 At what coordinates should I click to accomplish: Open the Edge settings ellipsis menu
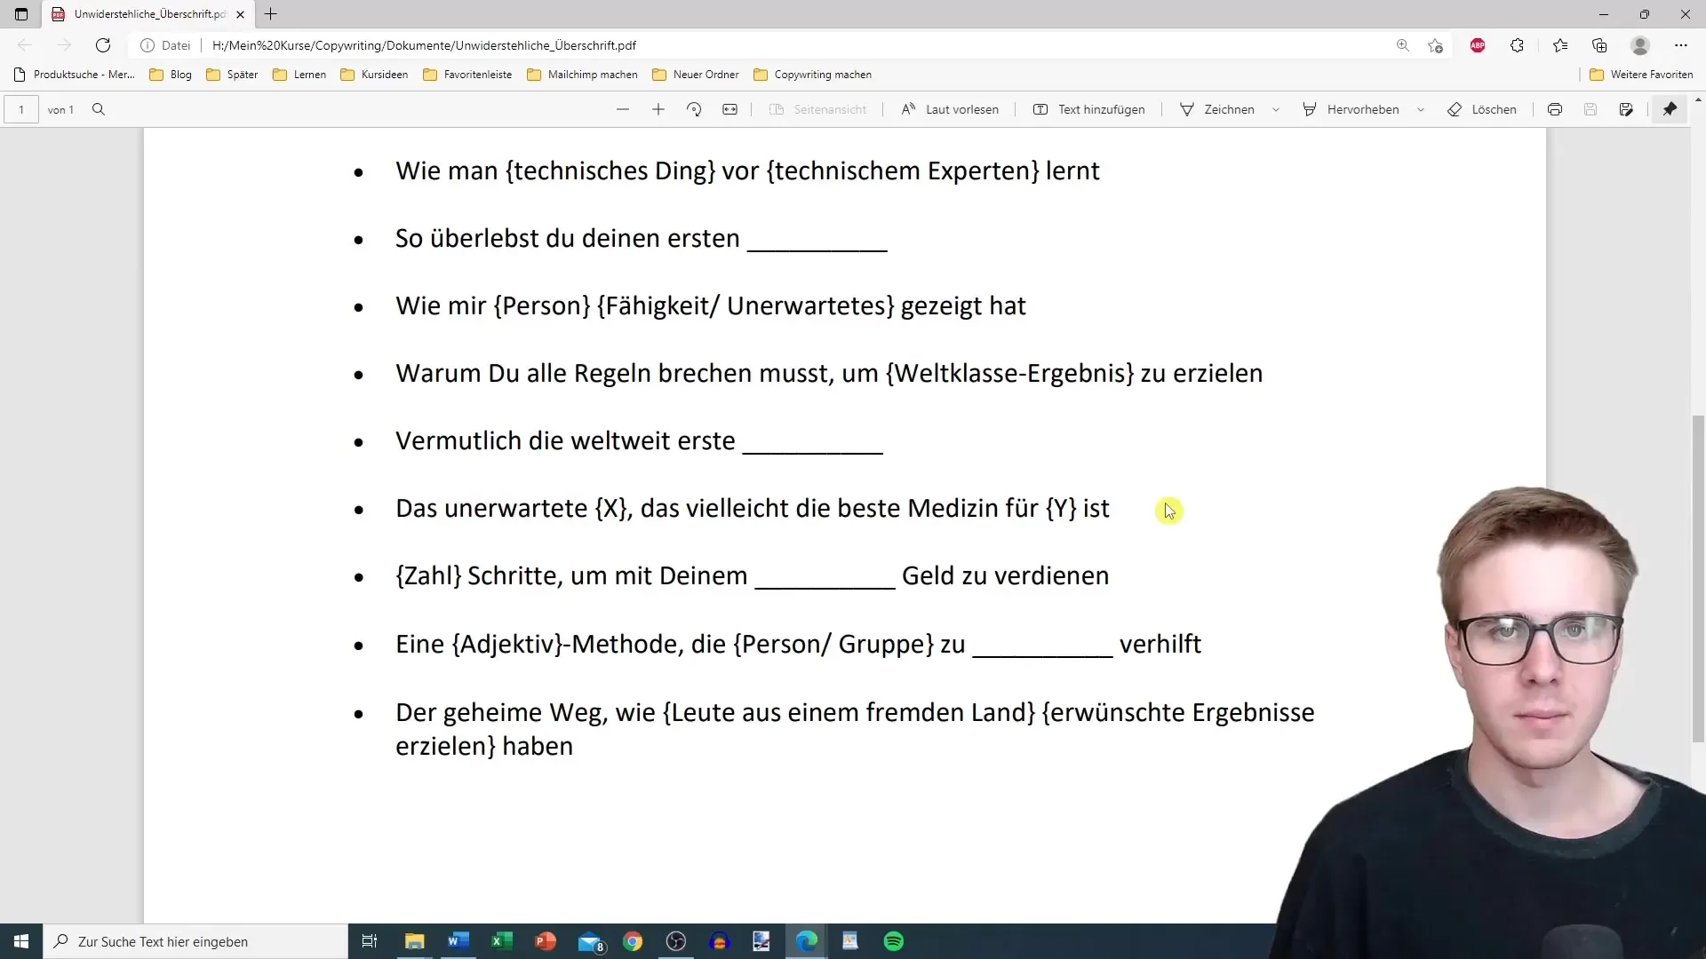click(x=1680, y=45)
